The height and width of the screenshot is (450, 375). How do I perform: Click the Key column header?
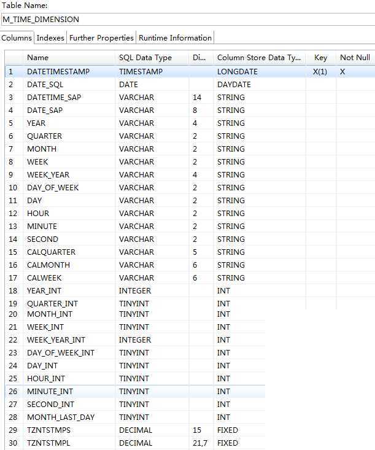pyautogui.click(x=320, y=58)
